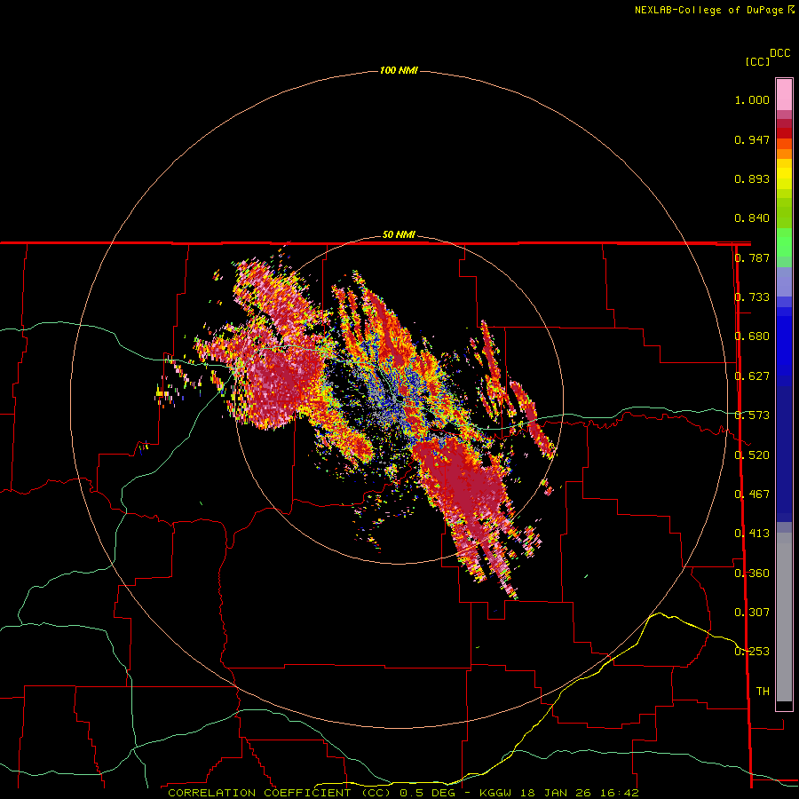Image resolution: width=799 pixels, height=799 pixels.
Task: Select the 0.307 scale value
Action: 752,612
